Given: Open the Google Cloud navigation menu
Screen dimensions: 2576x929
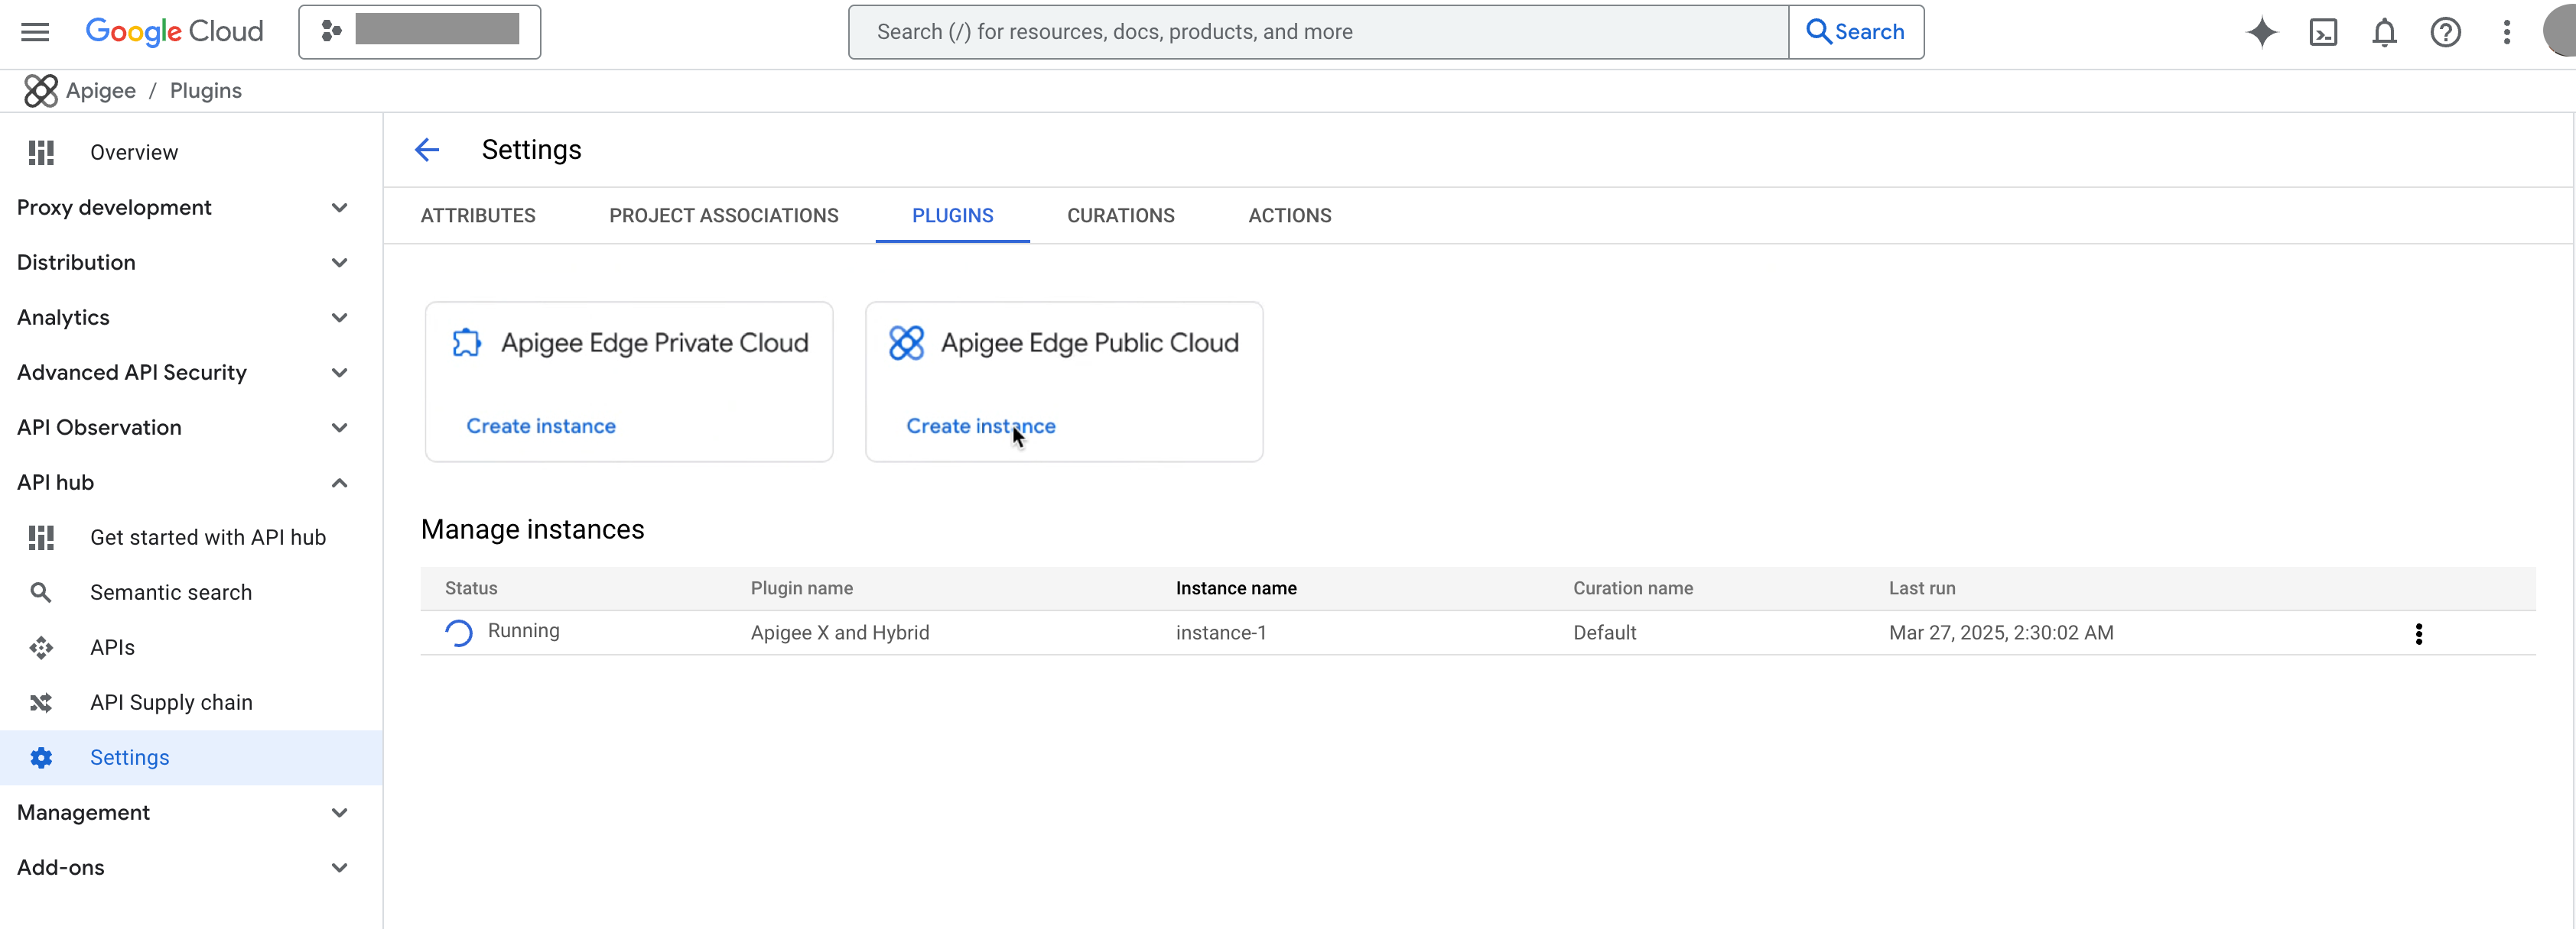Looking at the screenshot, I should click(34, 31).
